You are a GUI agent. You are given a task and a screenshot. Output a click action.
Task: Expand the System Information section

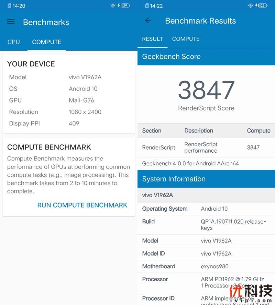[206, 179]
